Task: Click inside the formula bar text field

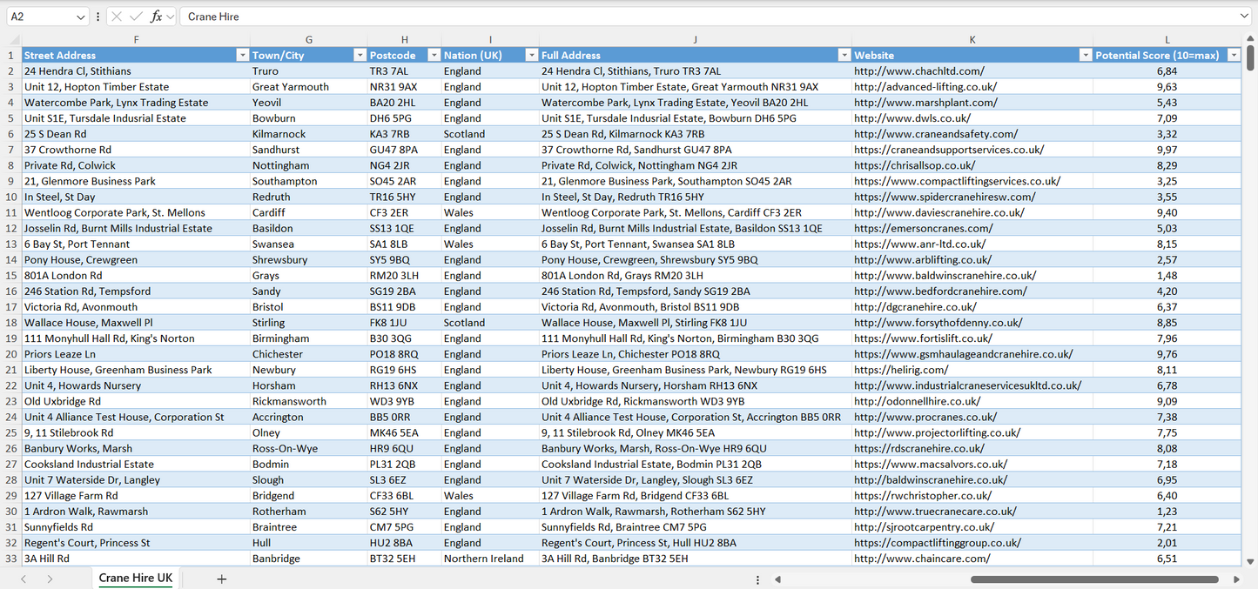Action: click(696, 17)
